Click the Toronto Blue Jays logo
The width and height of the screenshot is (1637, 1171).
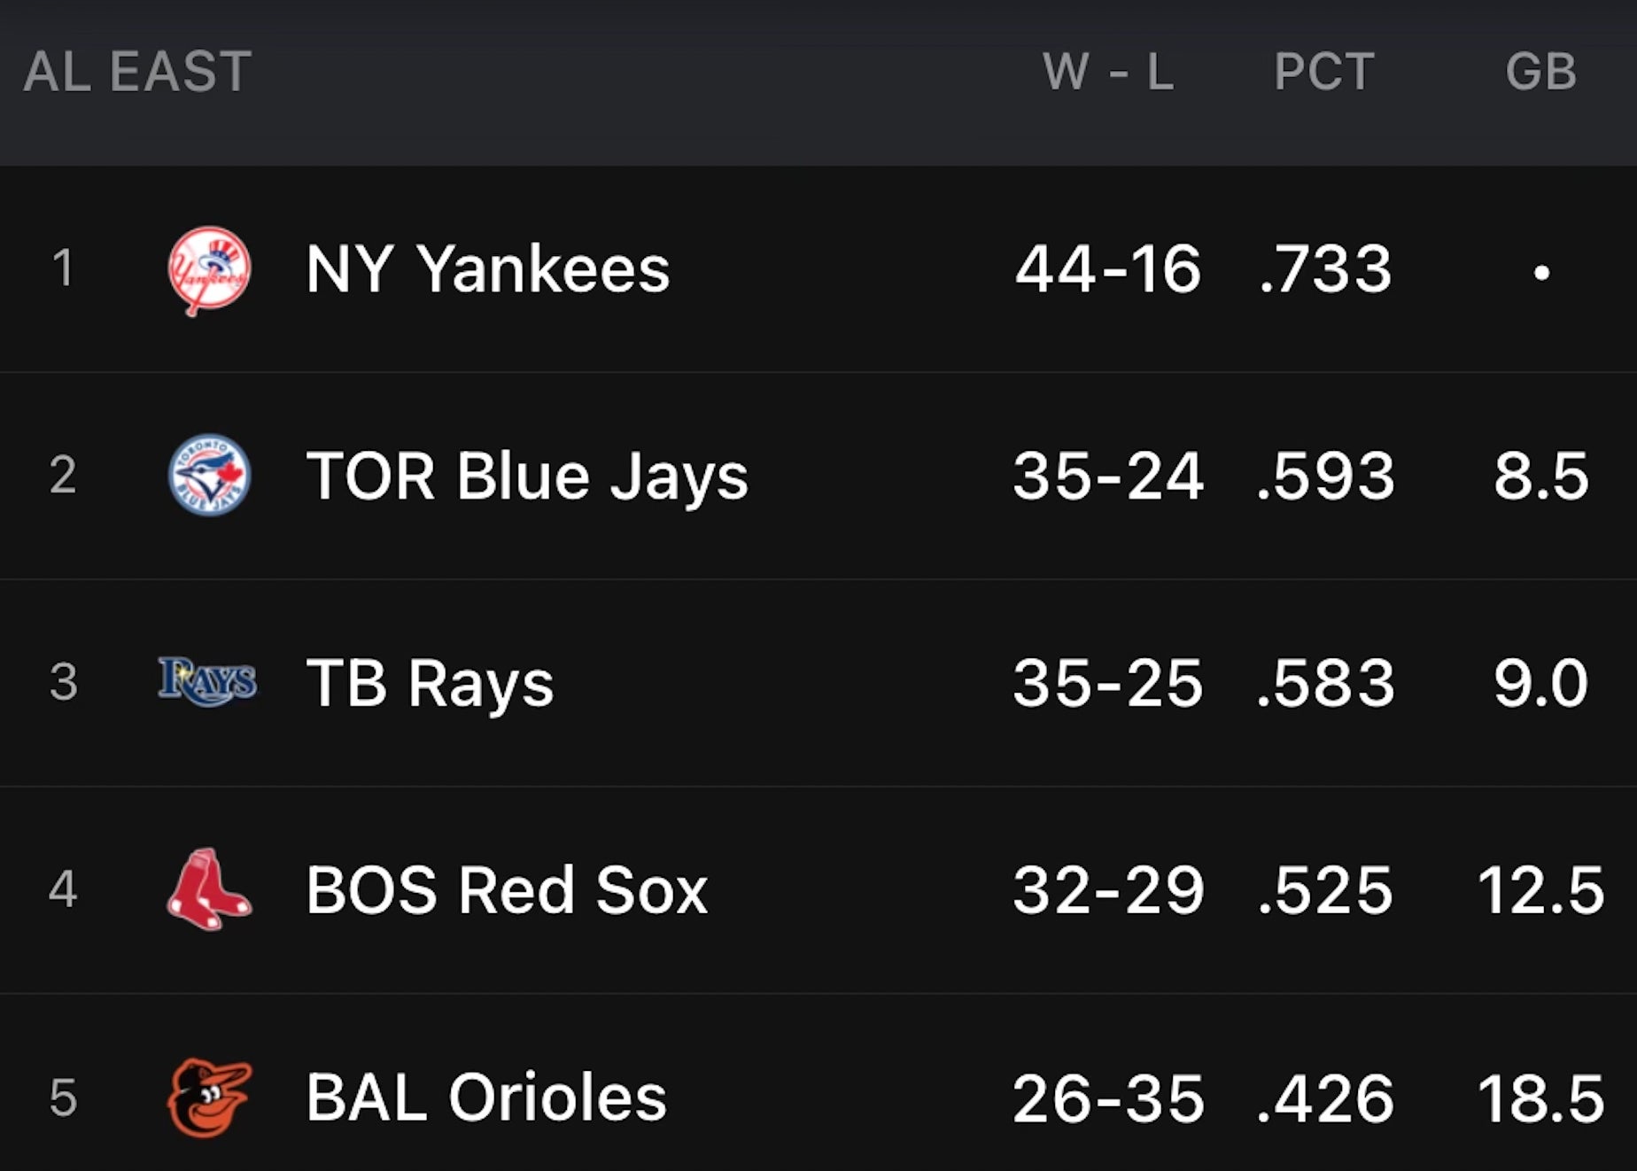[209, 476]
